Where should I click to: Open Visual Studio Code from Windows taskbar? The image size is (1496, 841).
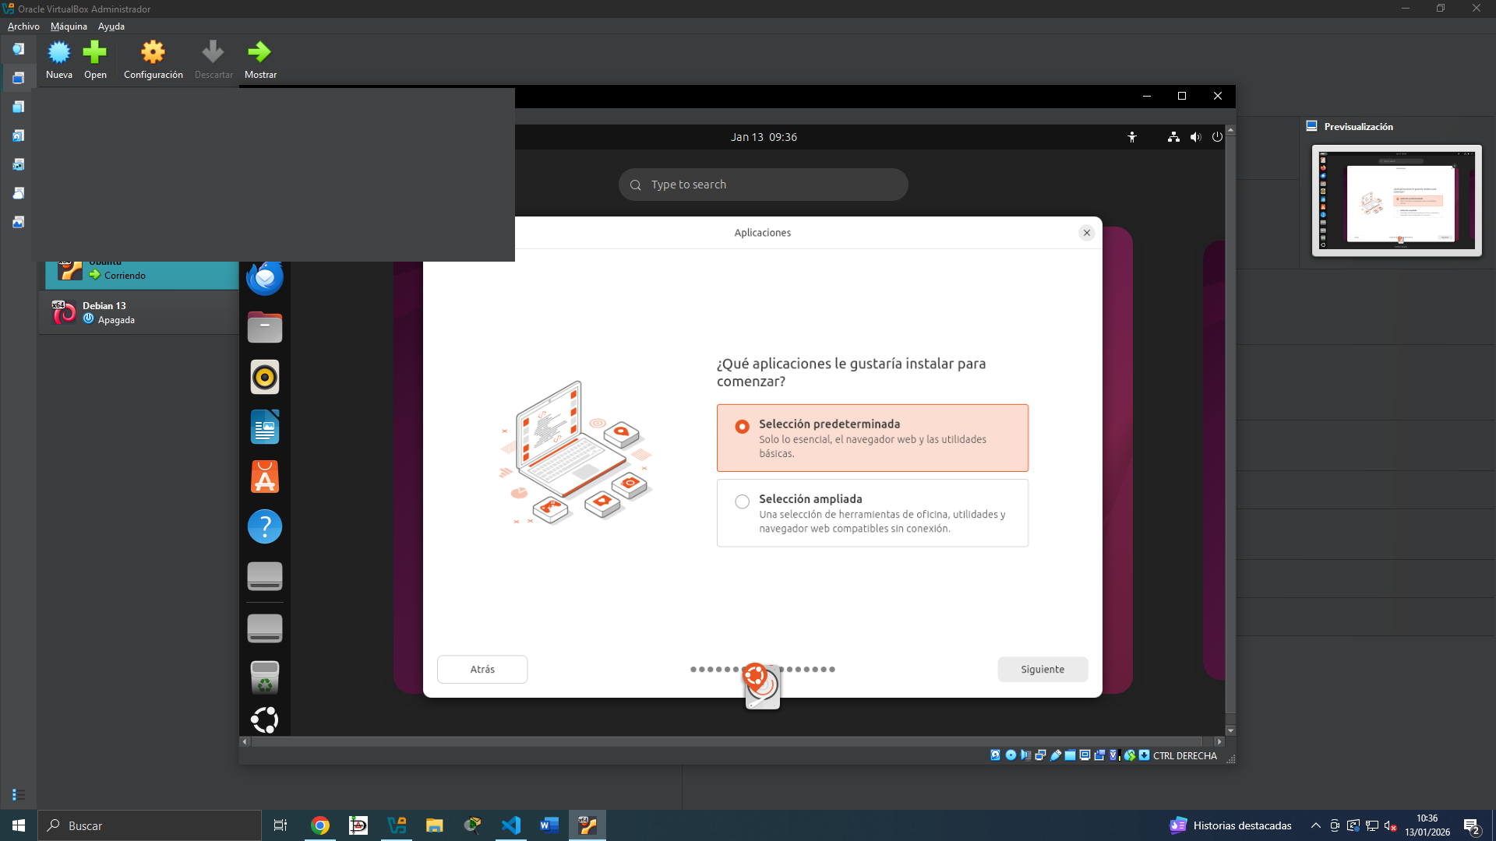[511, 825]
